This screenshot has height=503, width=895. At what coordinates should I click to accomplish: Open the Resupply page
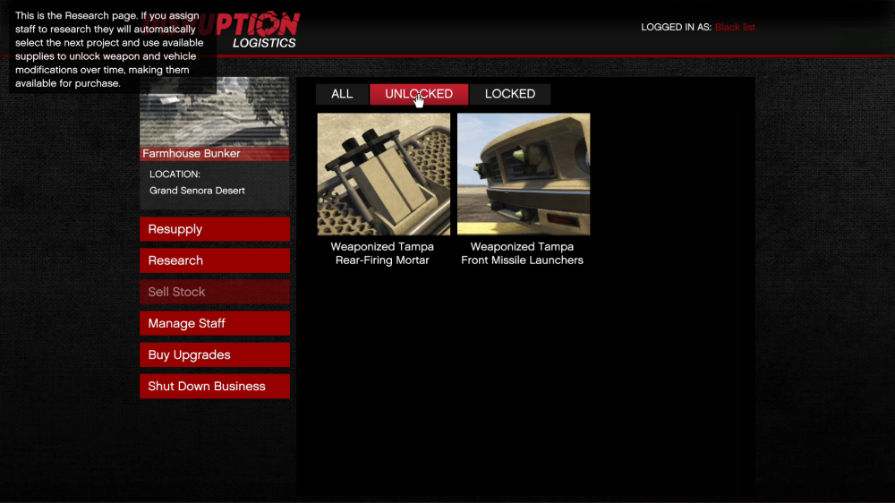click(214, 229)
